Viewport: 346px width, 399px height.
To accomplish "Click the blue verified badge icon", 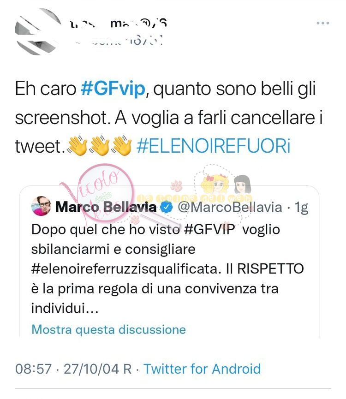I will pyautogui.click(x=167, y=208).
